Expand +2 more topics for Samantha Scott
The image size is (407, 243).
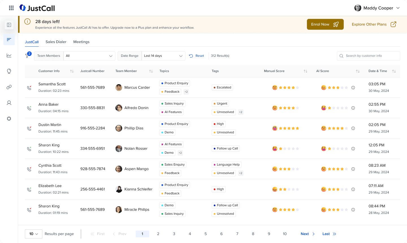[186, 92]
